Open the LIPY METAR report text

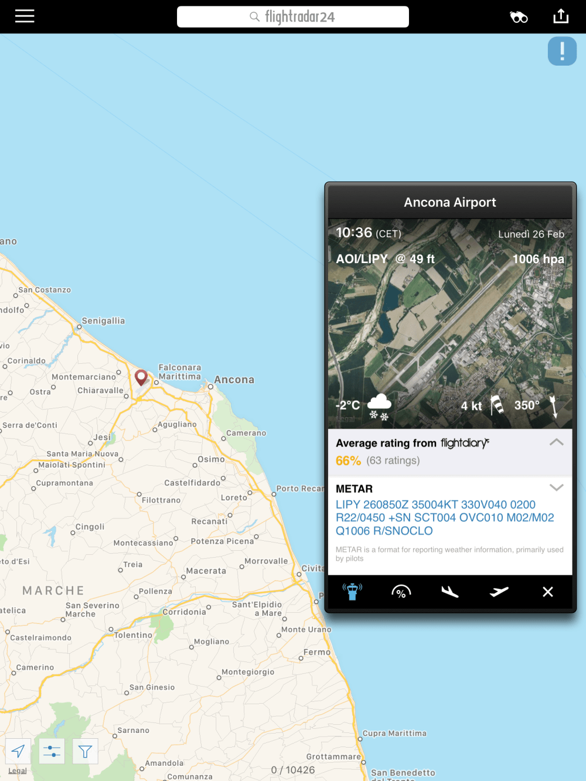pos(445,518)
